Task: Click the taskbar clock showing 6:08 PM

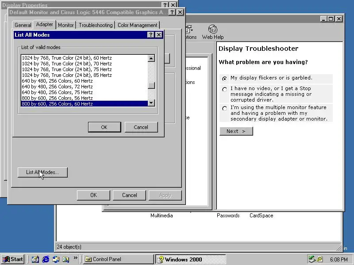Action: click(339, 259)
